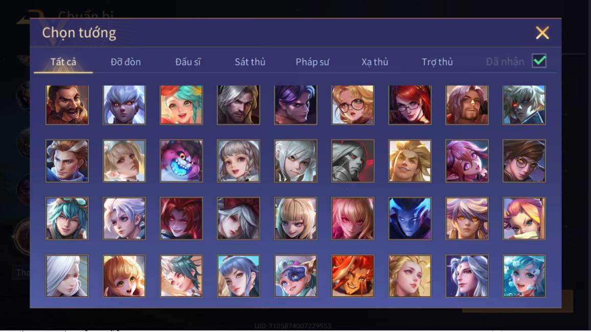The image size is (591, 332).
Task: Pick the teal-haired hero with bubbles
Action: pos(524,276)
